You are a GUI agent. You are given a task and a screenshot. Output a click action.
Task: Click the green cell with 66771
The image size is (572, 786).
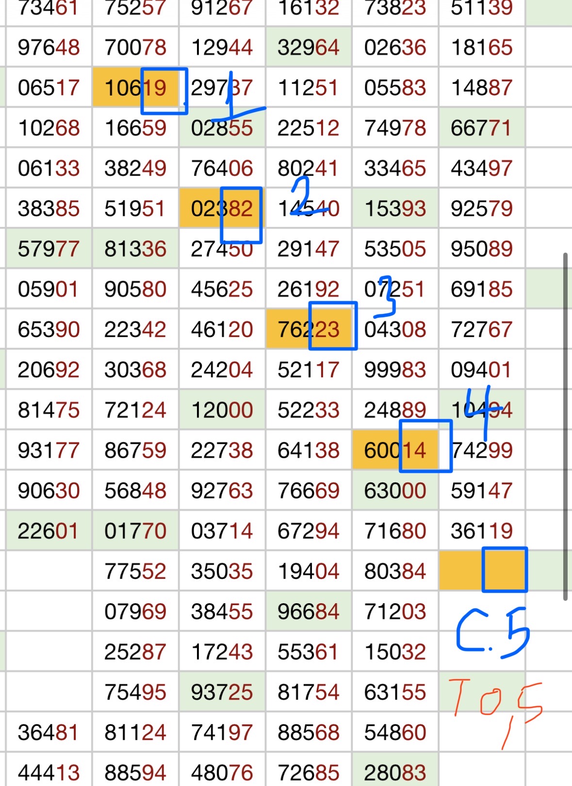[x=482, y=128]
